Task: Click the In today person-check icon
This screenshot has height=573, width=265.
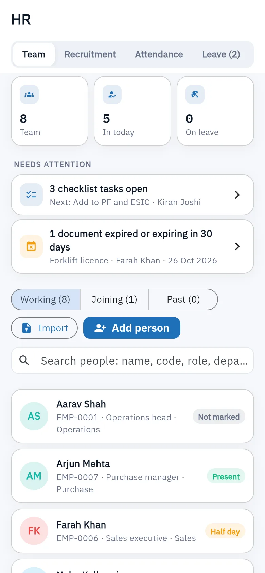Action: [x=112, y=94]
